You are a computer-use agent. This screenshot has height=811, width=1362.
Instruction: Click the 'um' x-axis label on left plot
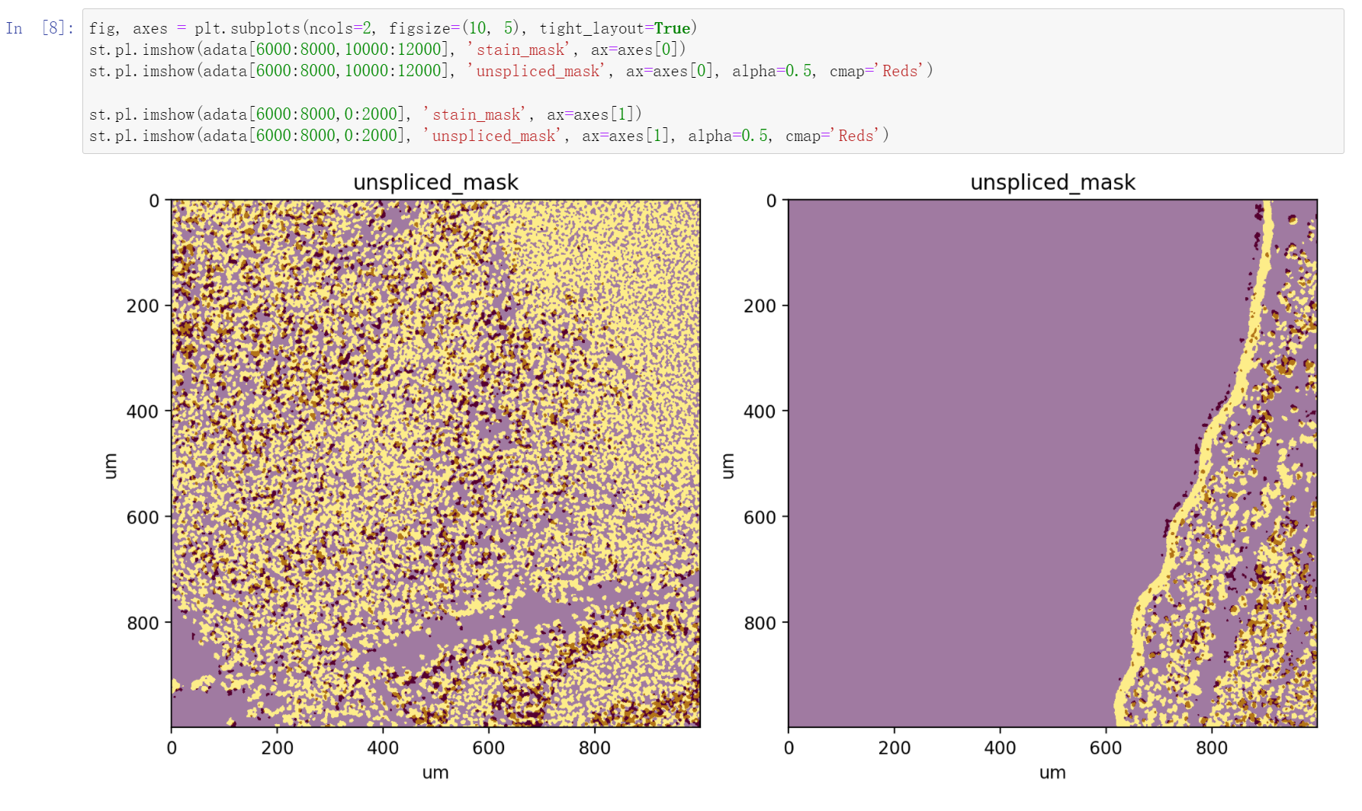pyautogui.click(x=435, y=772)
